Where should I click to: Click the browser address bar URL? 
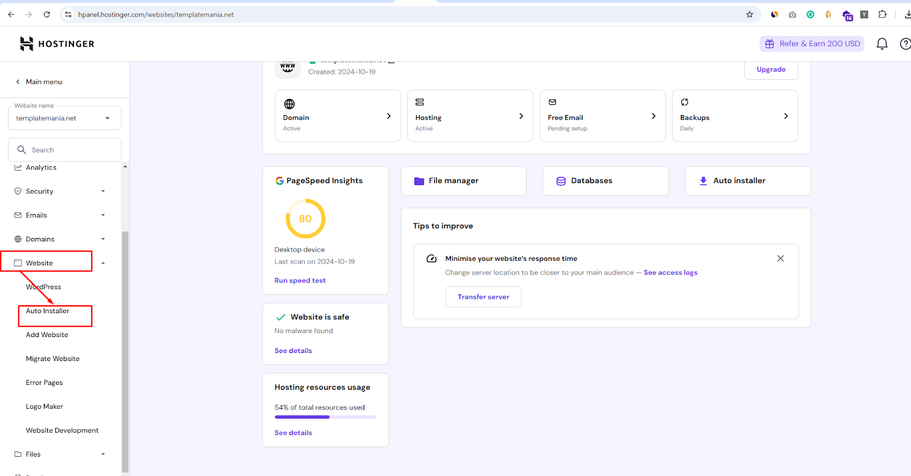(156, 14)
